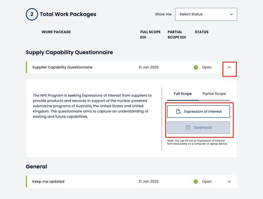The image size is (263, 199).
Task: Collapse the Supplier Capability Questionnaire row chevron
Action: tap(229, 68)
